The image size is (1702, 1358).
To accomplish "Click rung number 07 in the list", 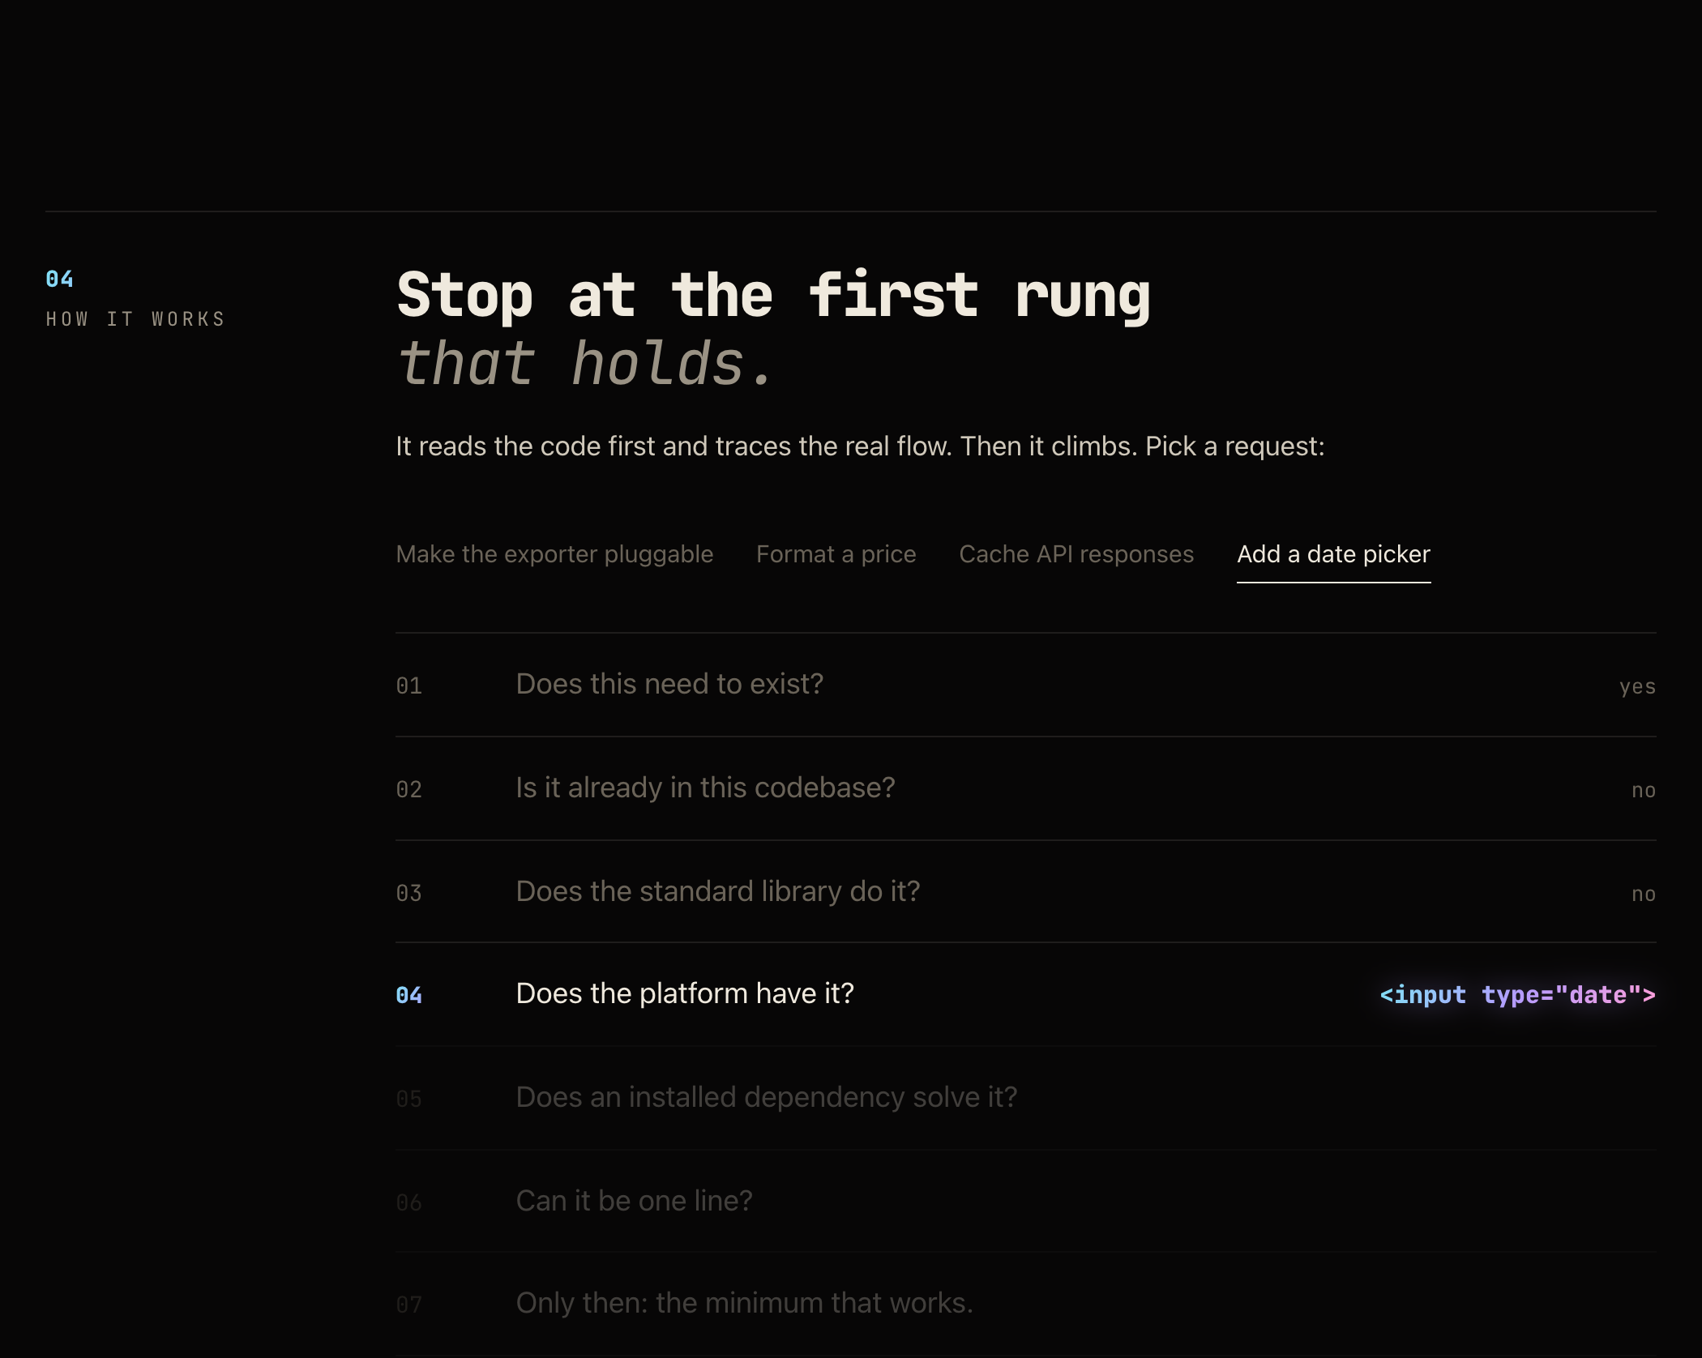I will (x=408, y=1305).
